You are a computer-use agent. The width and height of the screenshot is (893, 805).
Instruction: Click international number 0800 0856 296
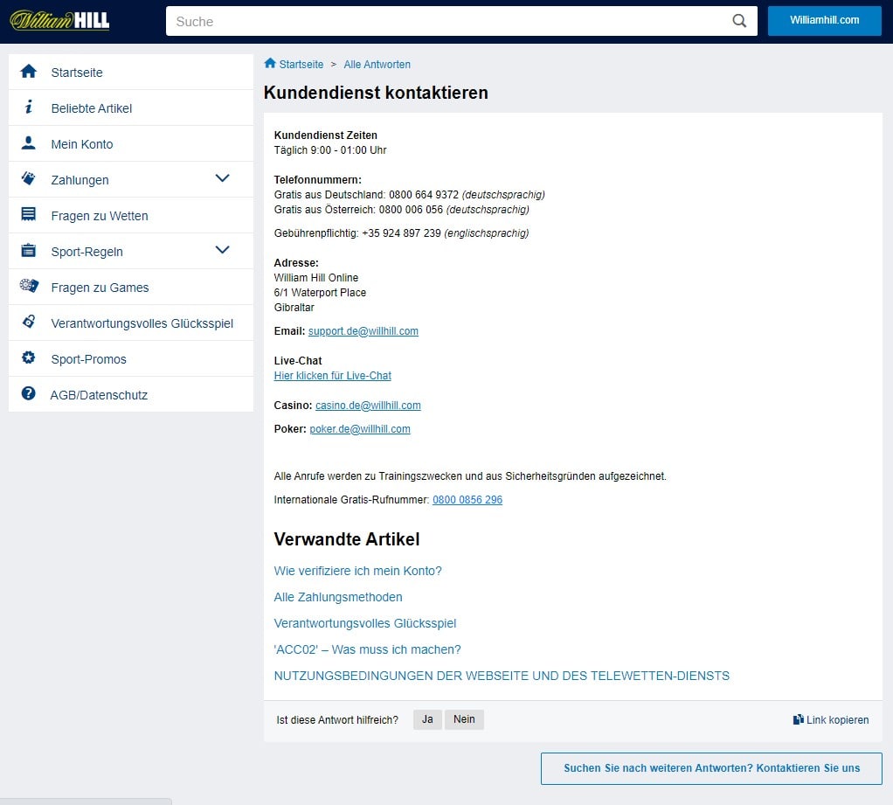[x=467, y=500]
